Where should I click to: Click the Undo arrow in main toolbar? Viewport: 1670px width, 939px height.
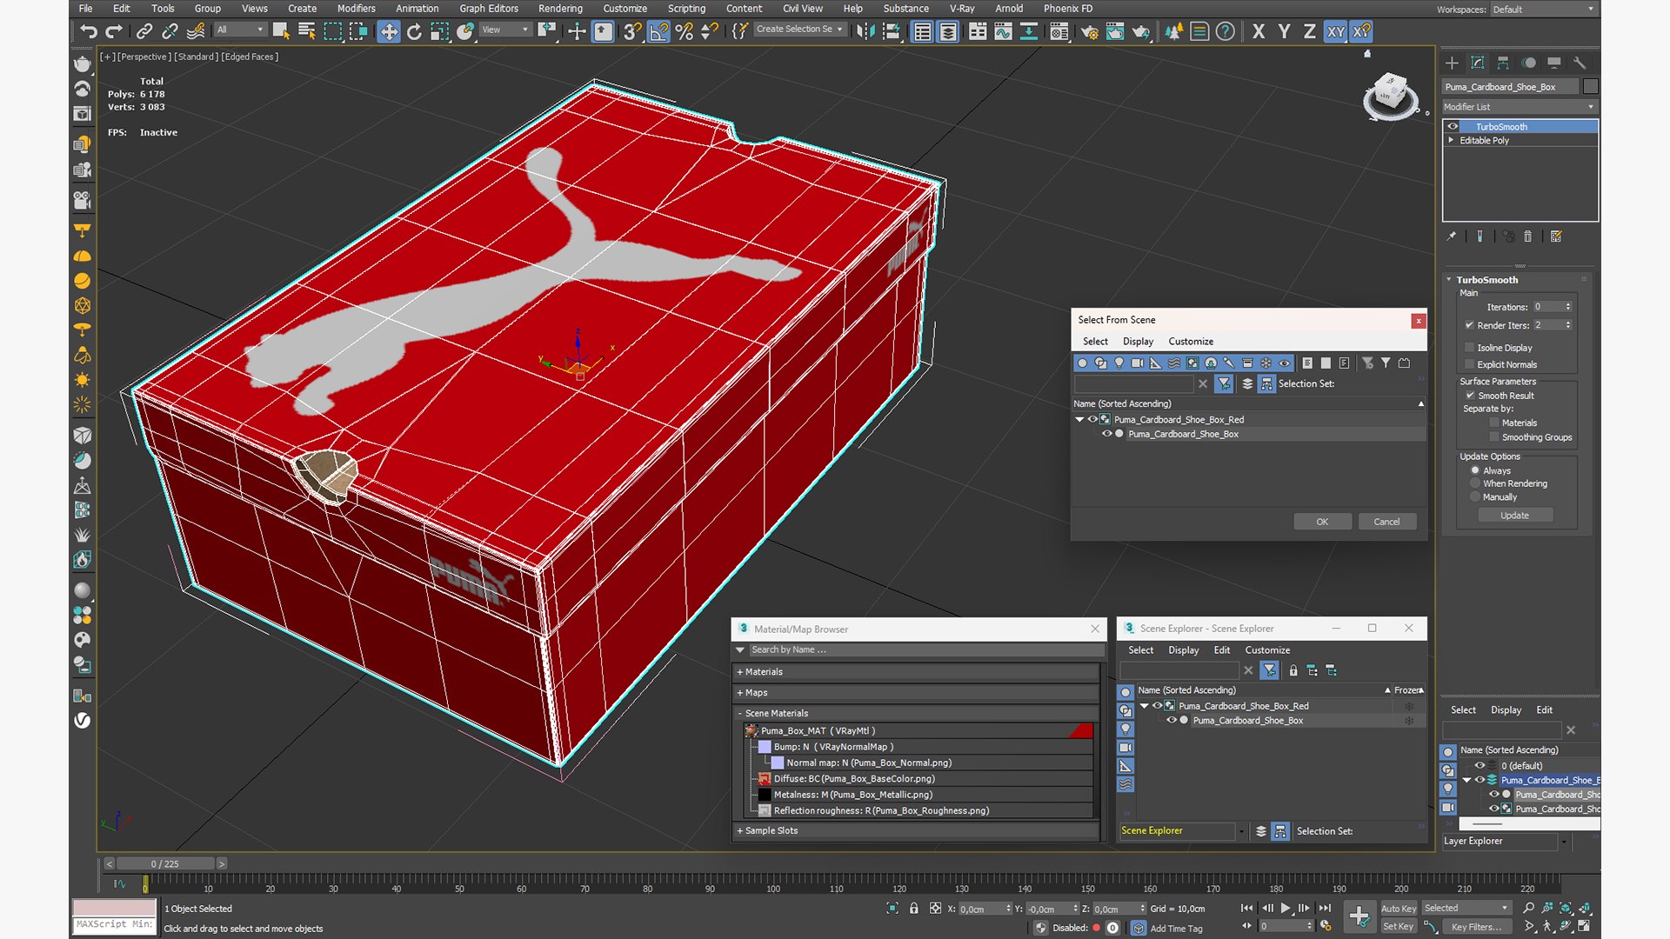point(88,31)
